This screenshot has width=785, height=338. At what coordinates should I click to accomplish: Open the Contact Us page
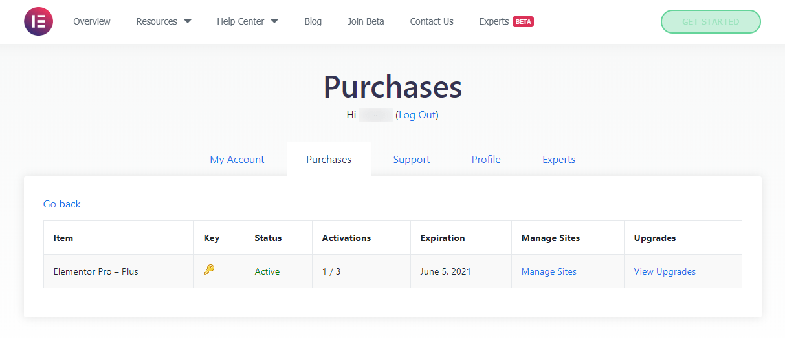[x=432, y=21]
